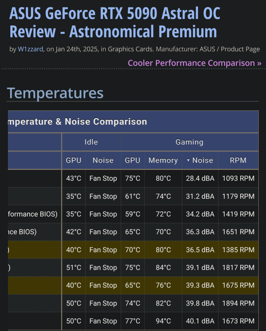Screen dimensions: 266x331
Task: Click the 1673 RPM value
Action: (x=238, y=321)
